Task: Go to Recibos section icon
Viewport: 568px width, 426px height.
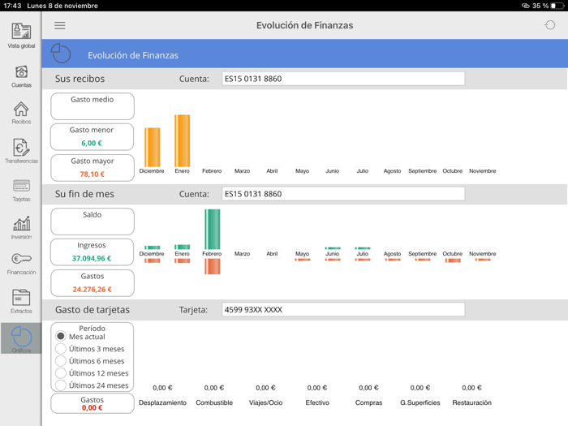Action: (x=21, y=111)
